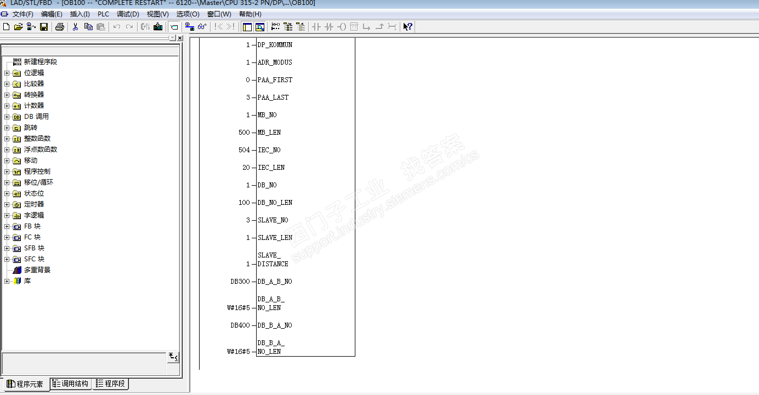This screenshot has height=395, width=759.
Task: Print using the printer icon
Action: click(60, 26)
